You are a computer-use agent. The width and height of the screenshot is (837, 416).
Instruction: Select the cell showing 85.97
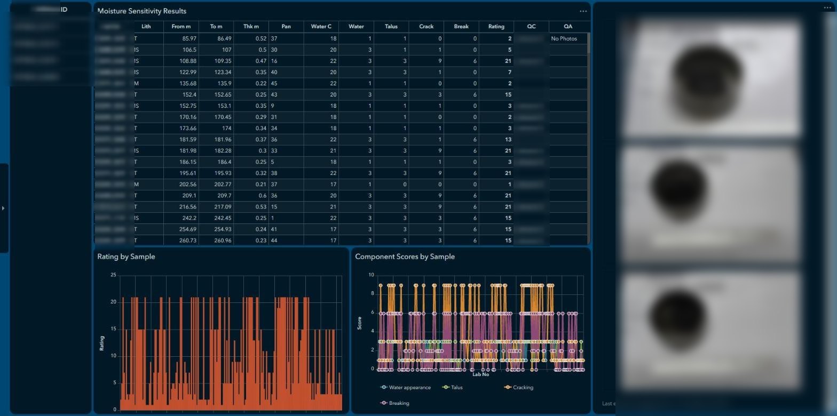pyautogui.click(x=181, y=38)
